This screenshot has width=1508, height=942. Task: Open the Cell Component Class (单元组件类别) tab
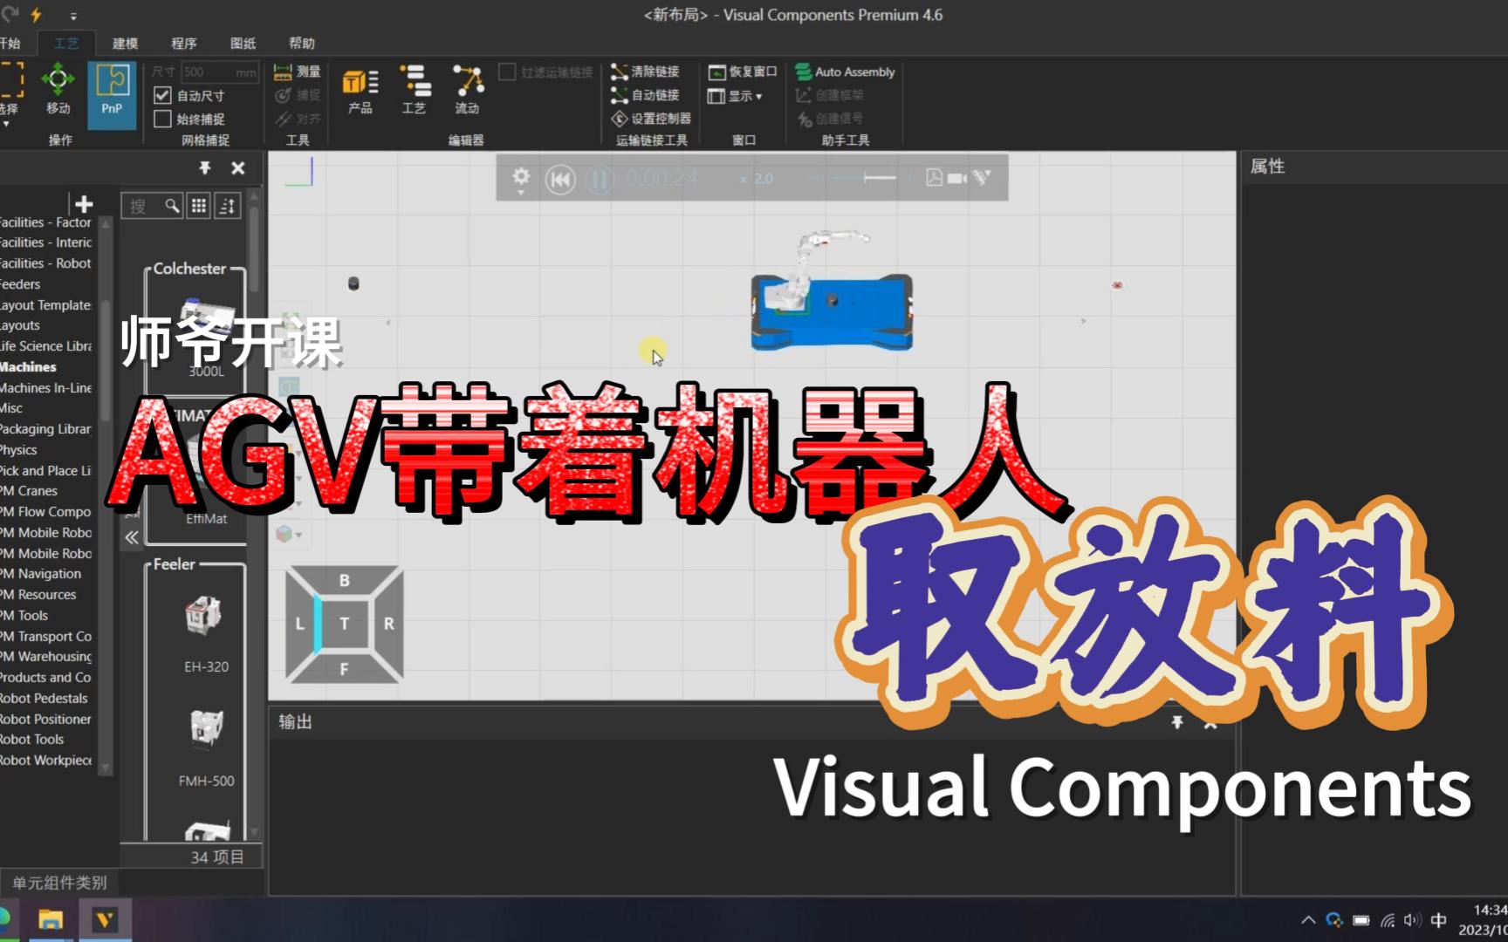pos(59,883)
